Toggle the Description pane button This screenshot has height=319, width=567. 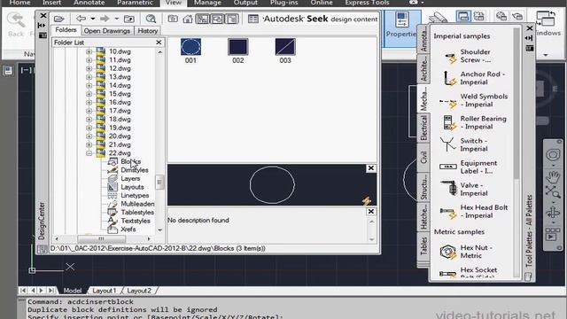pyautogui.click(x=232, y=19)
